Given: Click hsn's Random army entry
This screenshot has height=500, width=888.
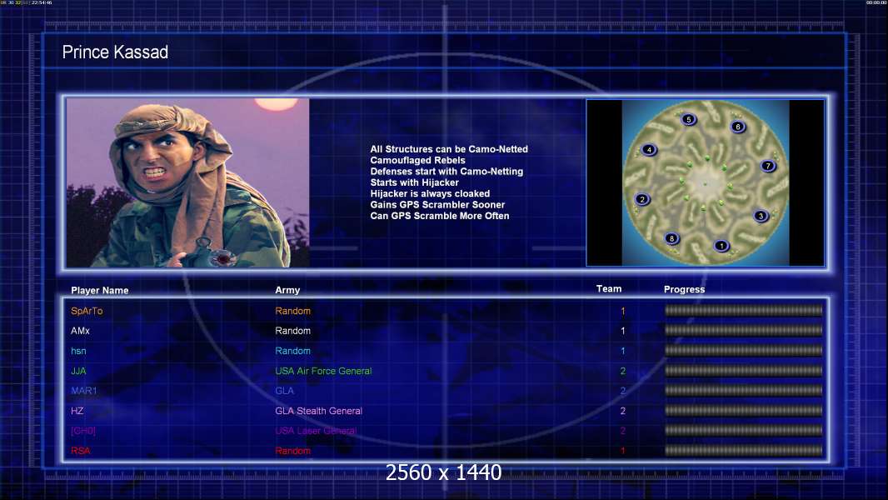Looking at the screenshot, I should tap(292, 351).
